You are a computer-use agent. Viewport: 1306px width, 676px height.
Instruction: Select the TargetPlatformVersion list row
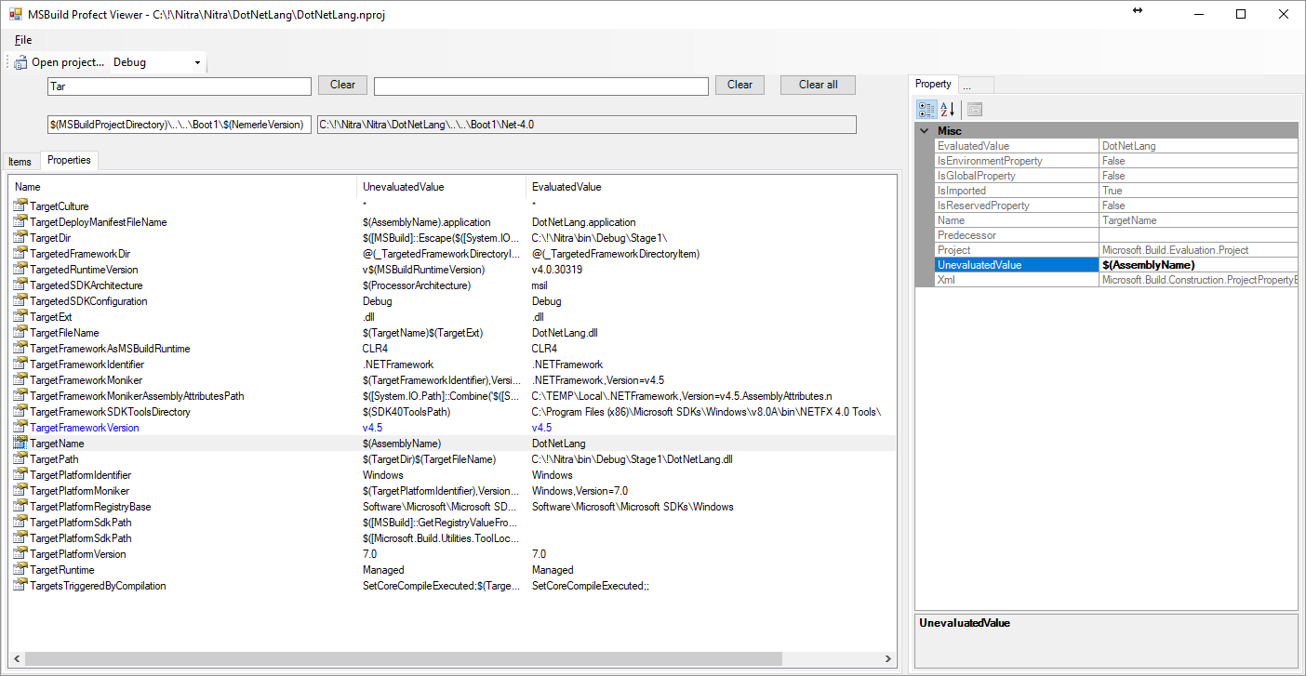(453, 554)
